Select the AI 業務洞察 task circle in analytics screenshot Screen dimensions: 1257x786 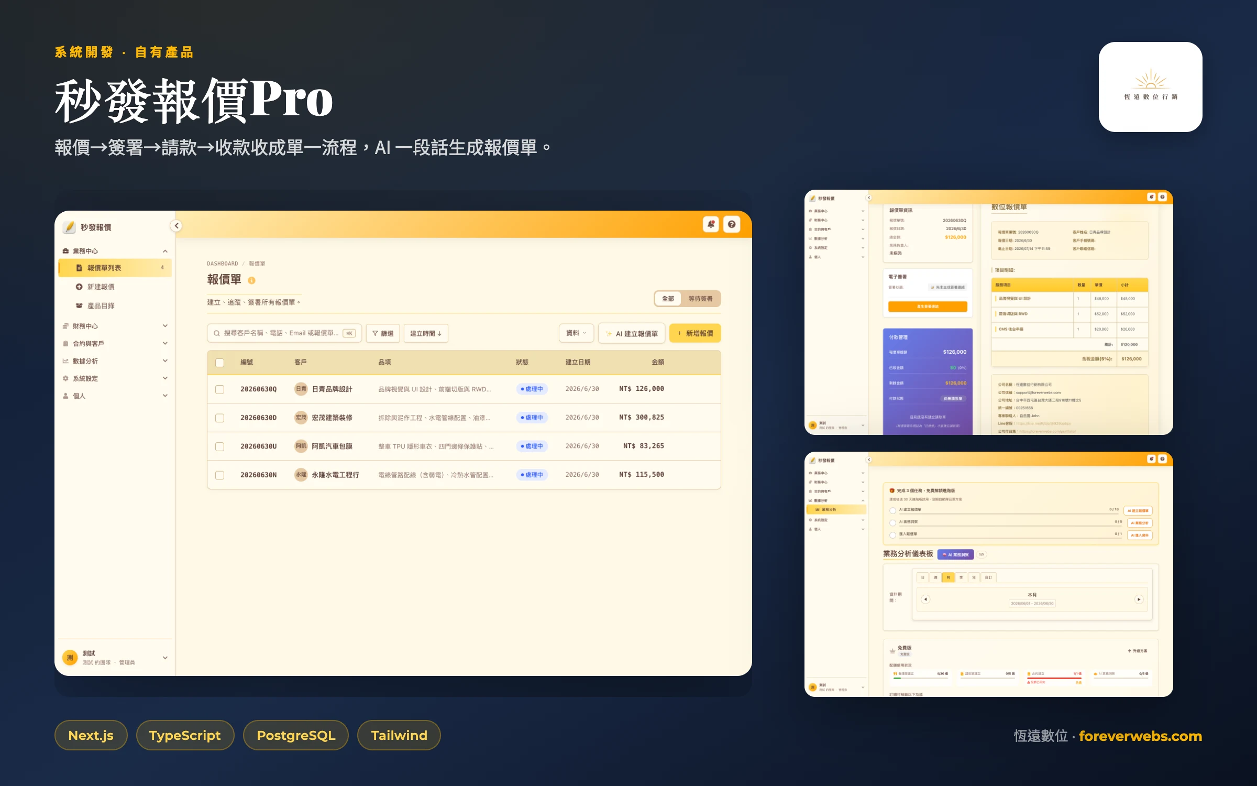[x=893, y=522]
